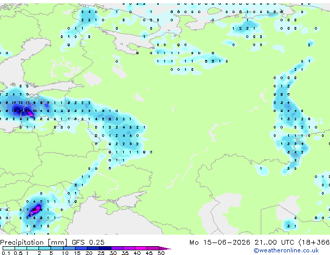This screenshot has width=330, height=255.
Task: Click the 5–10 mm legend color swatch
Action: pos(57,248)
